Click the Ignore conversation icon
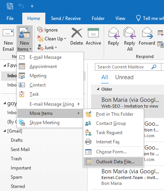 coord(40,30)
